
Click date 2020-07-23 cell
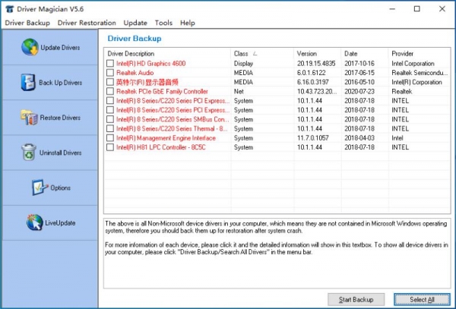[x=359, y=91]
